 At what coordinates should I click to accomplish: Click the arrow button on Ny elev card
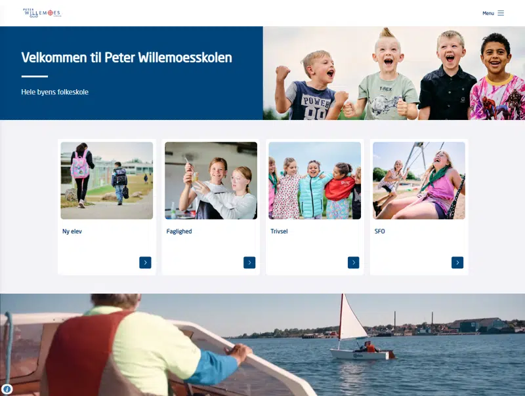pos(145,262)
